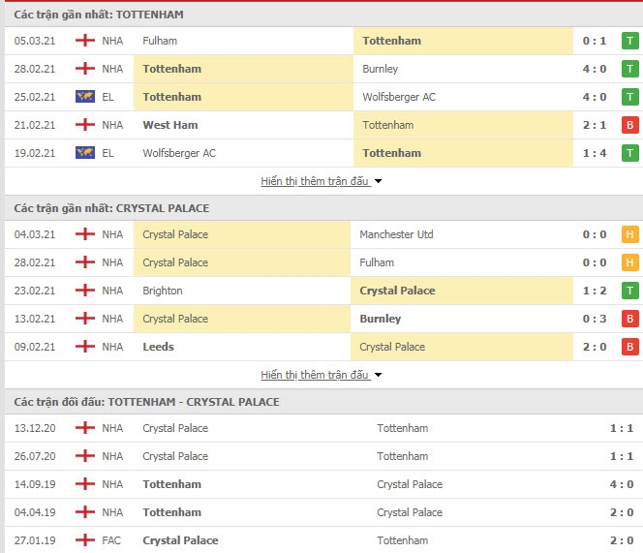
Task: Click green T badge for Brighton match
Action: coord(629,291)
